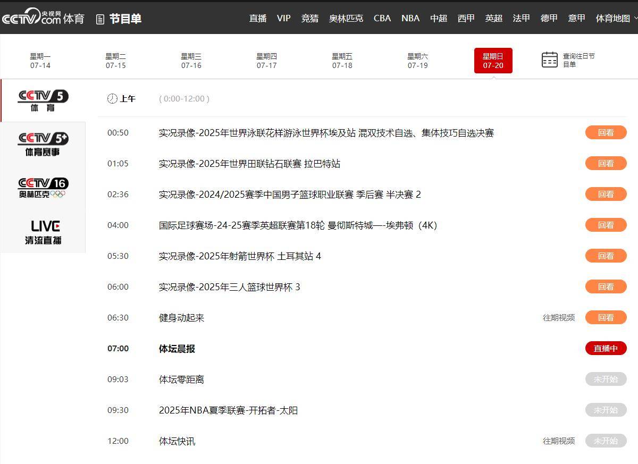
Task: Click the 体坛零距离 program title
Action: click(181, 379)
